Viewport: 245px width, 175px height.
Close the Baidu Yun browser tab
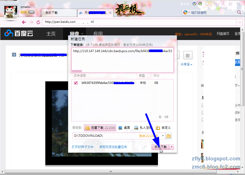tap(110, 13)
